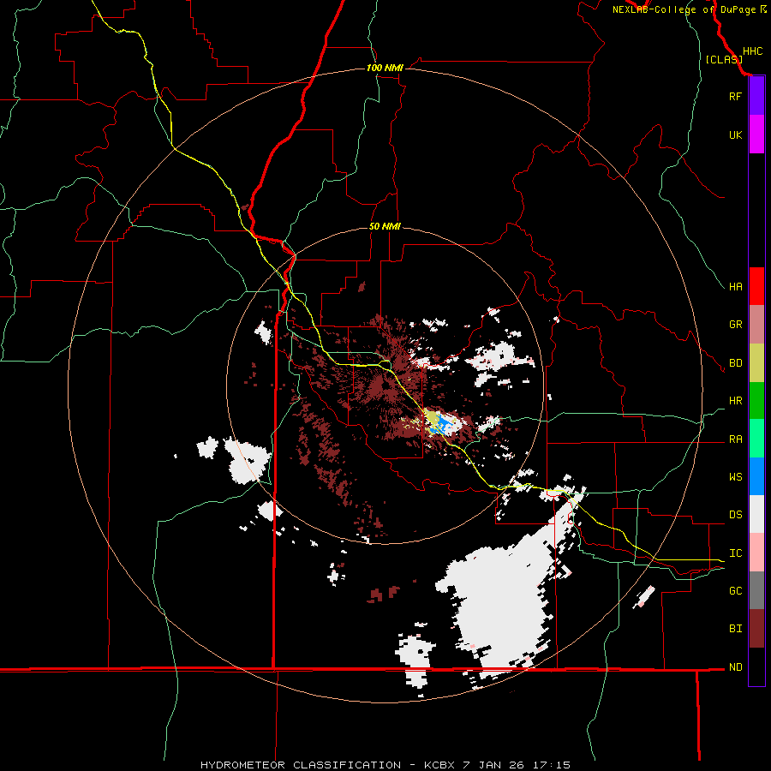This screenshot has width=771, height=771.
Task: Click the 50 NMI range ring label
Action: (385, 226)
